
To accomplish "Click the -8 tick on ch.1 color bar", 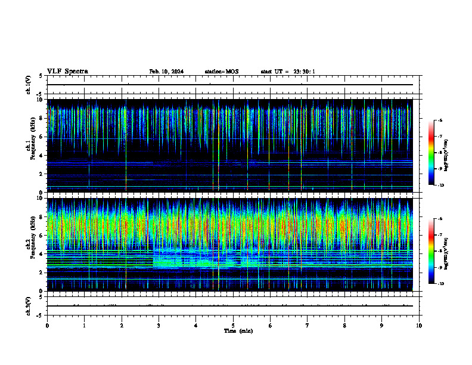I will pyautogui.click(x=440, y=153).
